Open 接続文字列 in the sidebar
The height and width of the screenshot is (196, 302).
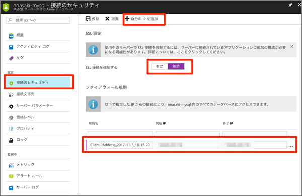click(38, 94)
